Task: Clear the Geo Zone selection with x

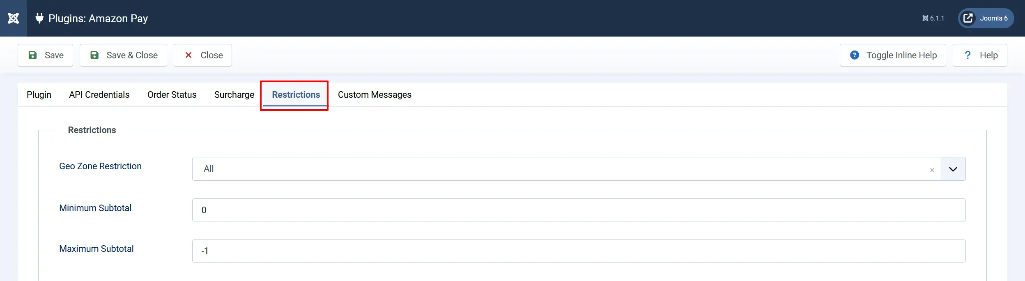Action: [932, 170]
